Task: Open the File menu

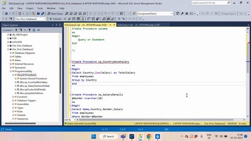Action: (x=4, y=8)
